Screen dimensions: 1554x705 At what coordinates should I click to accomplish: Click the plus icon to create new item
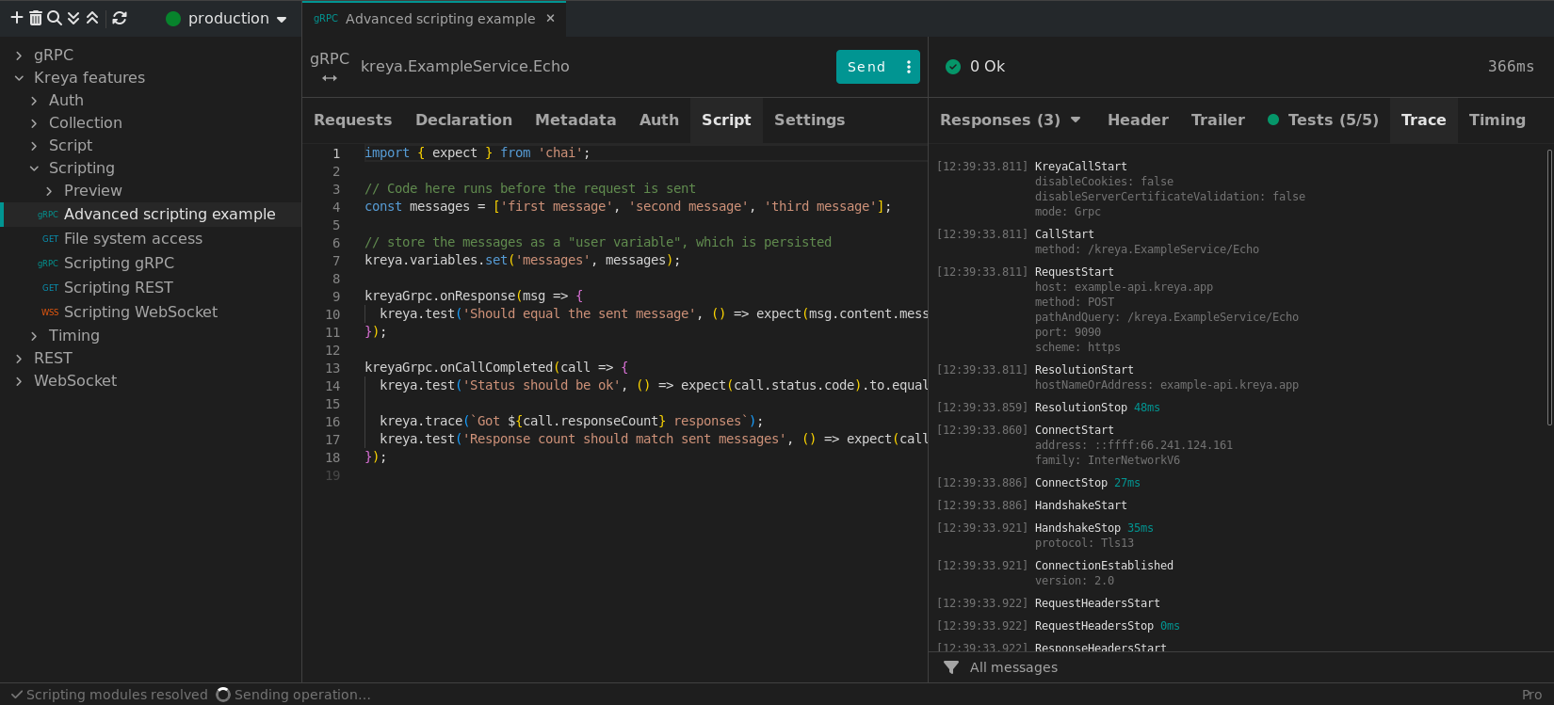pyautogui.click(x=16, y=18)
